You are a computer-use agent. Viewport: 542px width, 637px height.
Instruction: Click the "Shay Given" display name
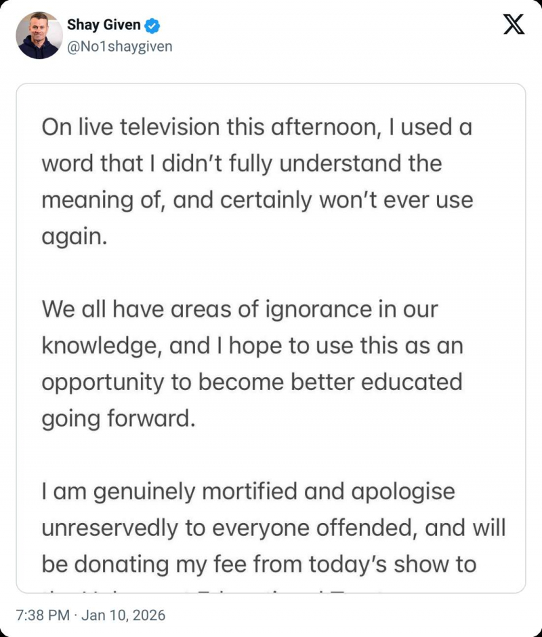click(104, 26)
